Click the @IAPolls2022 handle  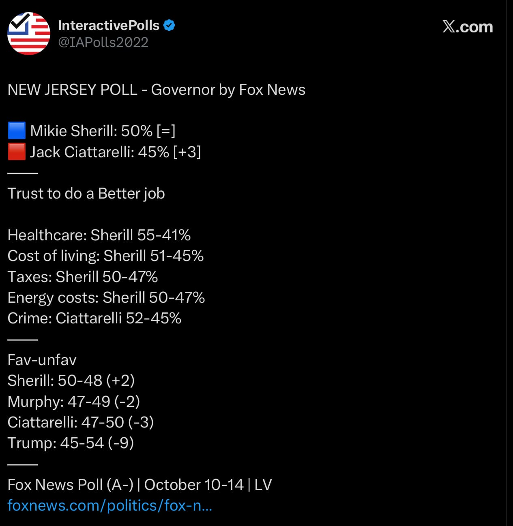[x=103, y=42]
